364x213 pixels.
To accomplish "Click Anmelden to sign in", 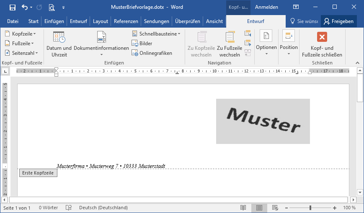I will coord(266,7).
